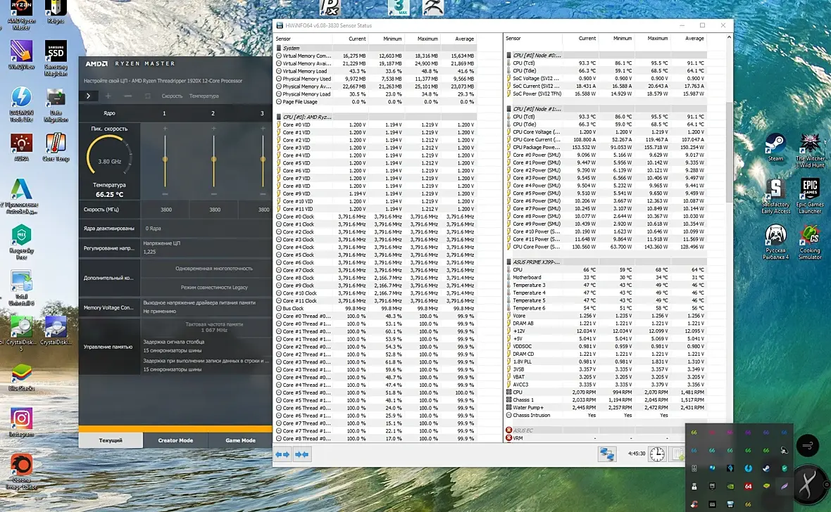Switch to Game Mode tab
831x512 pixels.
[240, 440]
